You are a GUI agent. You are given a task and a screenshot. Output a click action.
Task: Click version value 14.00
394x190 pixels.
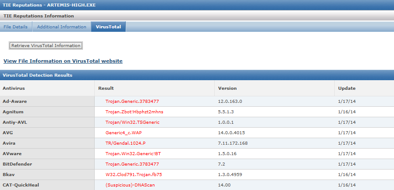tap(224, 185)
